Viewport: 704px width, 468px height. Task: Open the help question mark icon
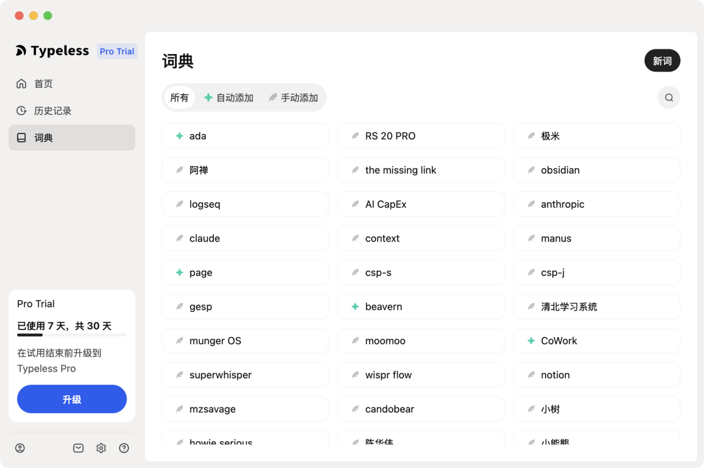[124, 448]
